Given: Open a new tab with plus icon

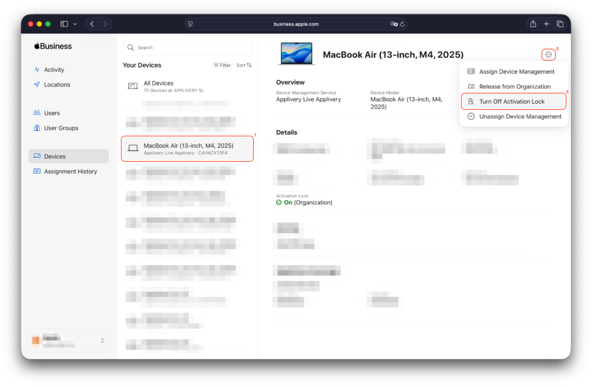Looking at the screenshot, I should tap(546, 24).
